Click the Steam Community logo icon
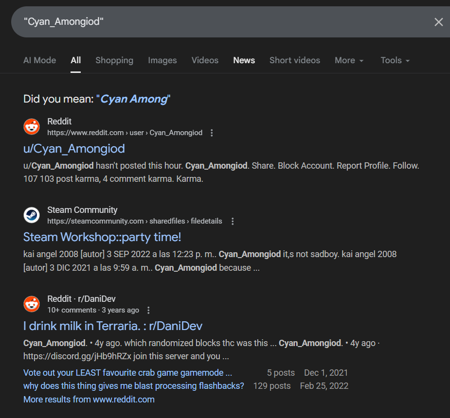This screenshot has width=450, height=418. click(32, 215)
